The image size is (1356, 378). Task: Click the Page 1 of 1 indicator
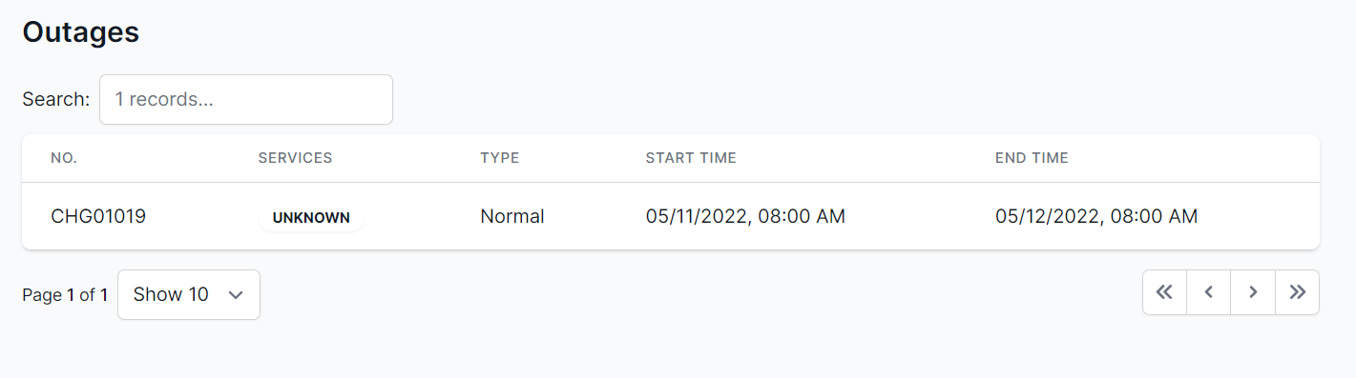[65, 295]
